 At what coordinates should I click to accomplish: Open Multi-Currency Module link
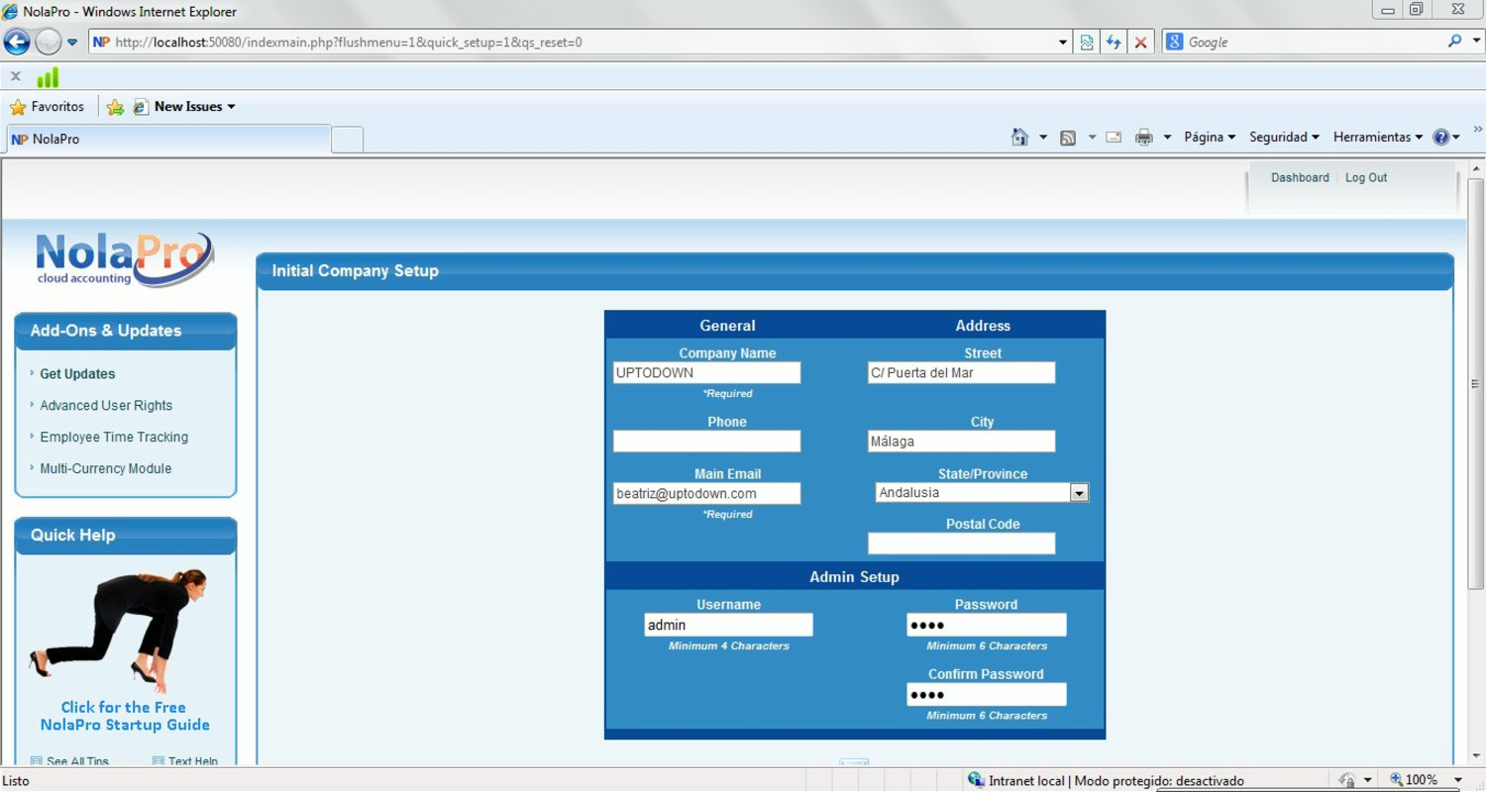106,469
